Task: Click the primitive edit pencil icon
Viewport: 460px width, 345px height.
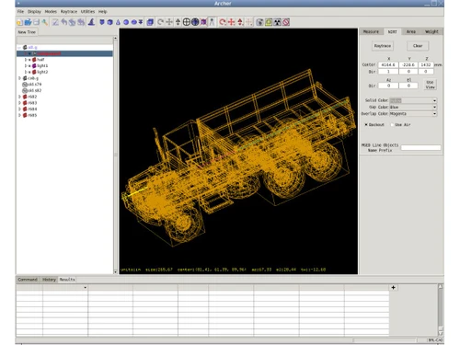Action: point(55,22)
